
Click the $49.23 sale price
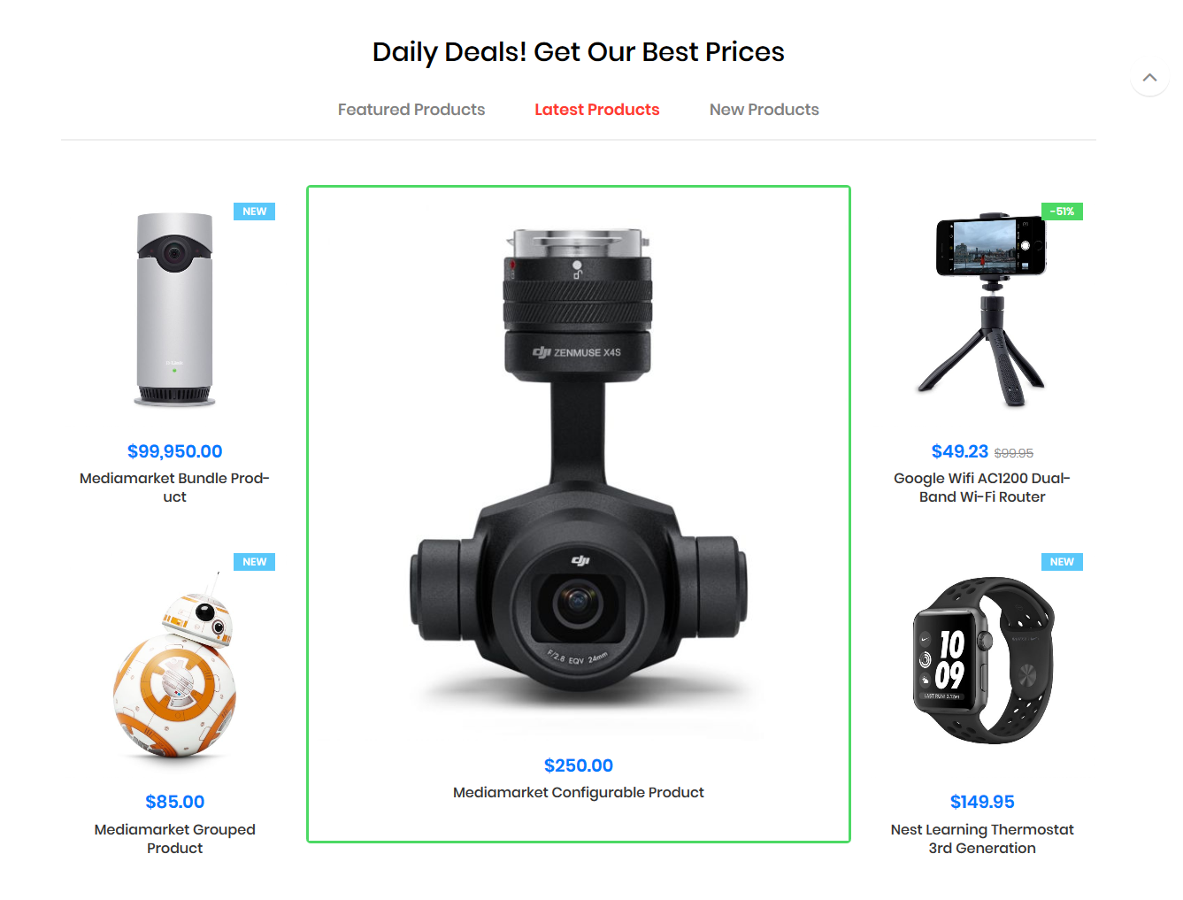(960, 451)
